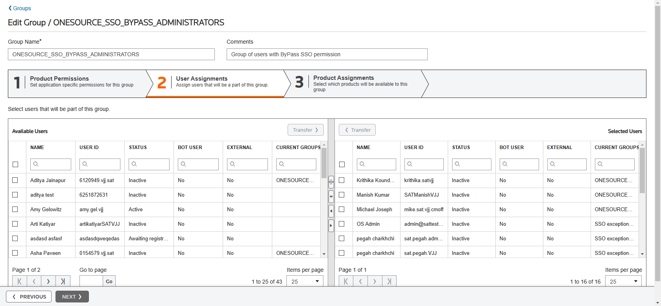The height and width of the screenshot is (306, 661).
Task: Open Items per page dropdown for Selected Users
Action: 623,281
